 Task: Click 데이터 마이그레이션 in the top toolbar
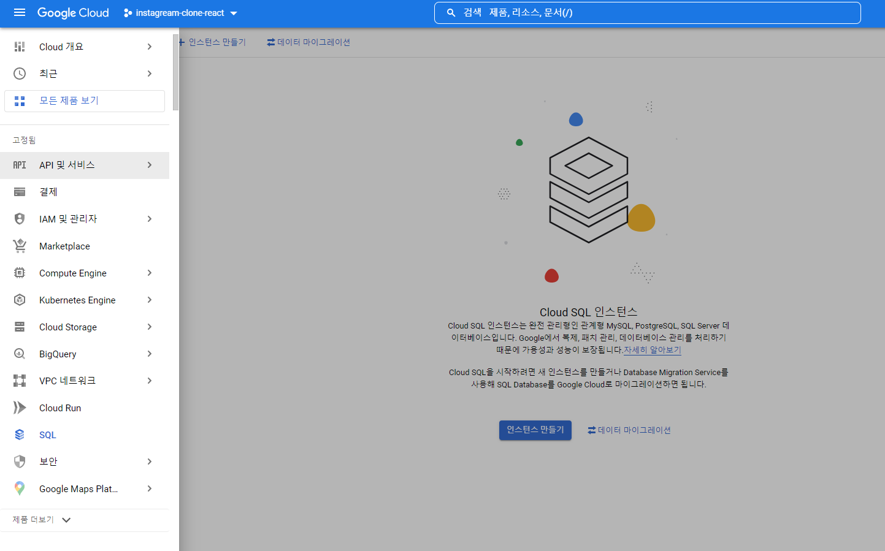(308, 42)
